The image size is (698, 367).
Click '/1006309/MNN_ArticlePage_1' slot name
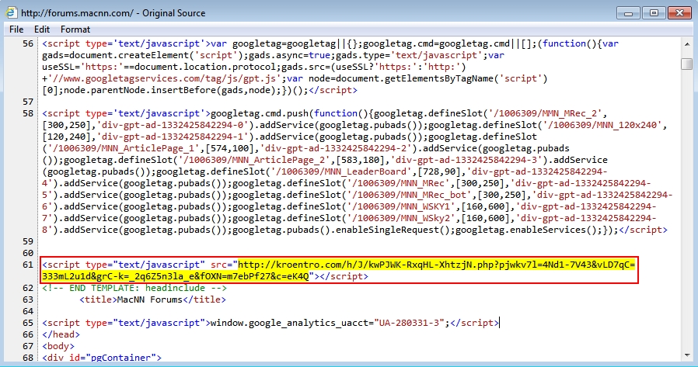[124, 148]
